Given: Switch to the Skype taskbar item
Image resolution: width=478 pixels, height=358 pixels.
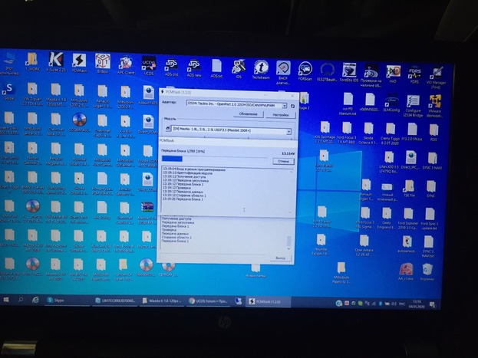Looking at the screenshot, I should pyautogui.click(x=58, y=301).
